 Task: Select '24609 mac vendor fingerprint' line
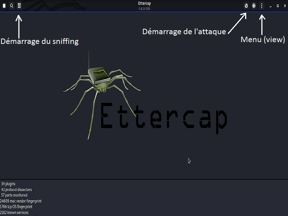tap(21, 201)
